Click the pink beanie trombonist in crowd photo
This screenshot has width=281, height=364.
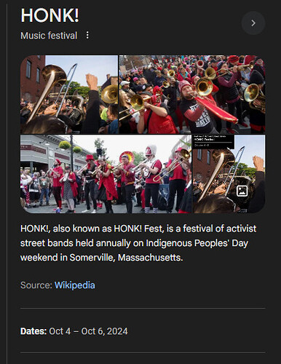(195, 107)
